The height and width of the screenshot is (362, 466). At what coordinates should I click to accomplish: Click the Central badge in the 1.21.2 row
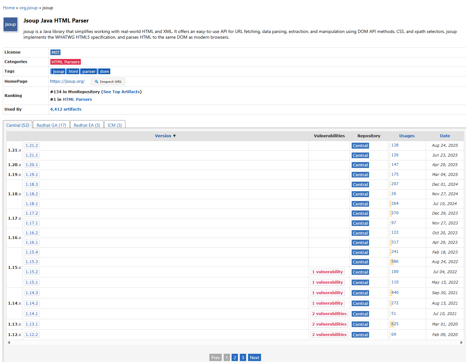coord(360,146)
